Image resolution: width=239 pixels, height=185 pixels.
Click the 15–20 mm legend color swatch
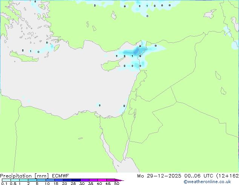[58, 180]
